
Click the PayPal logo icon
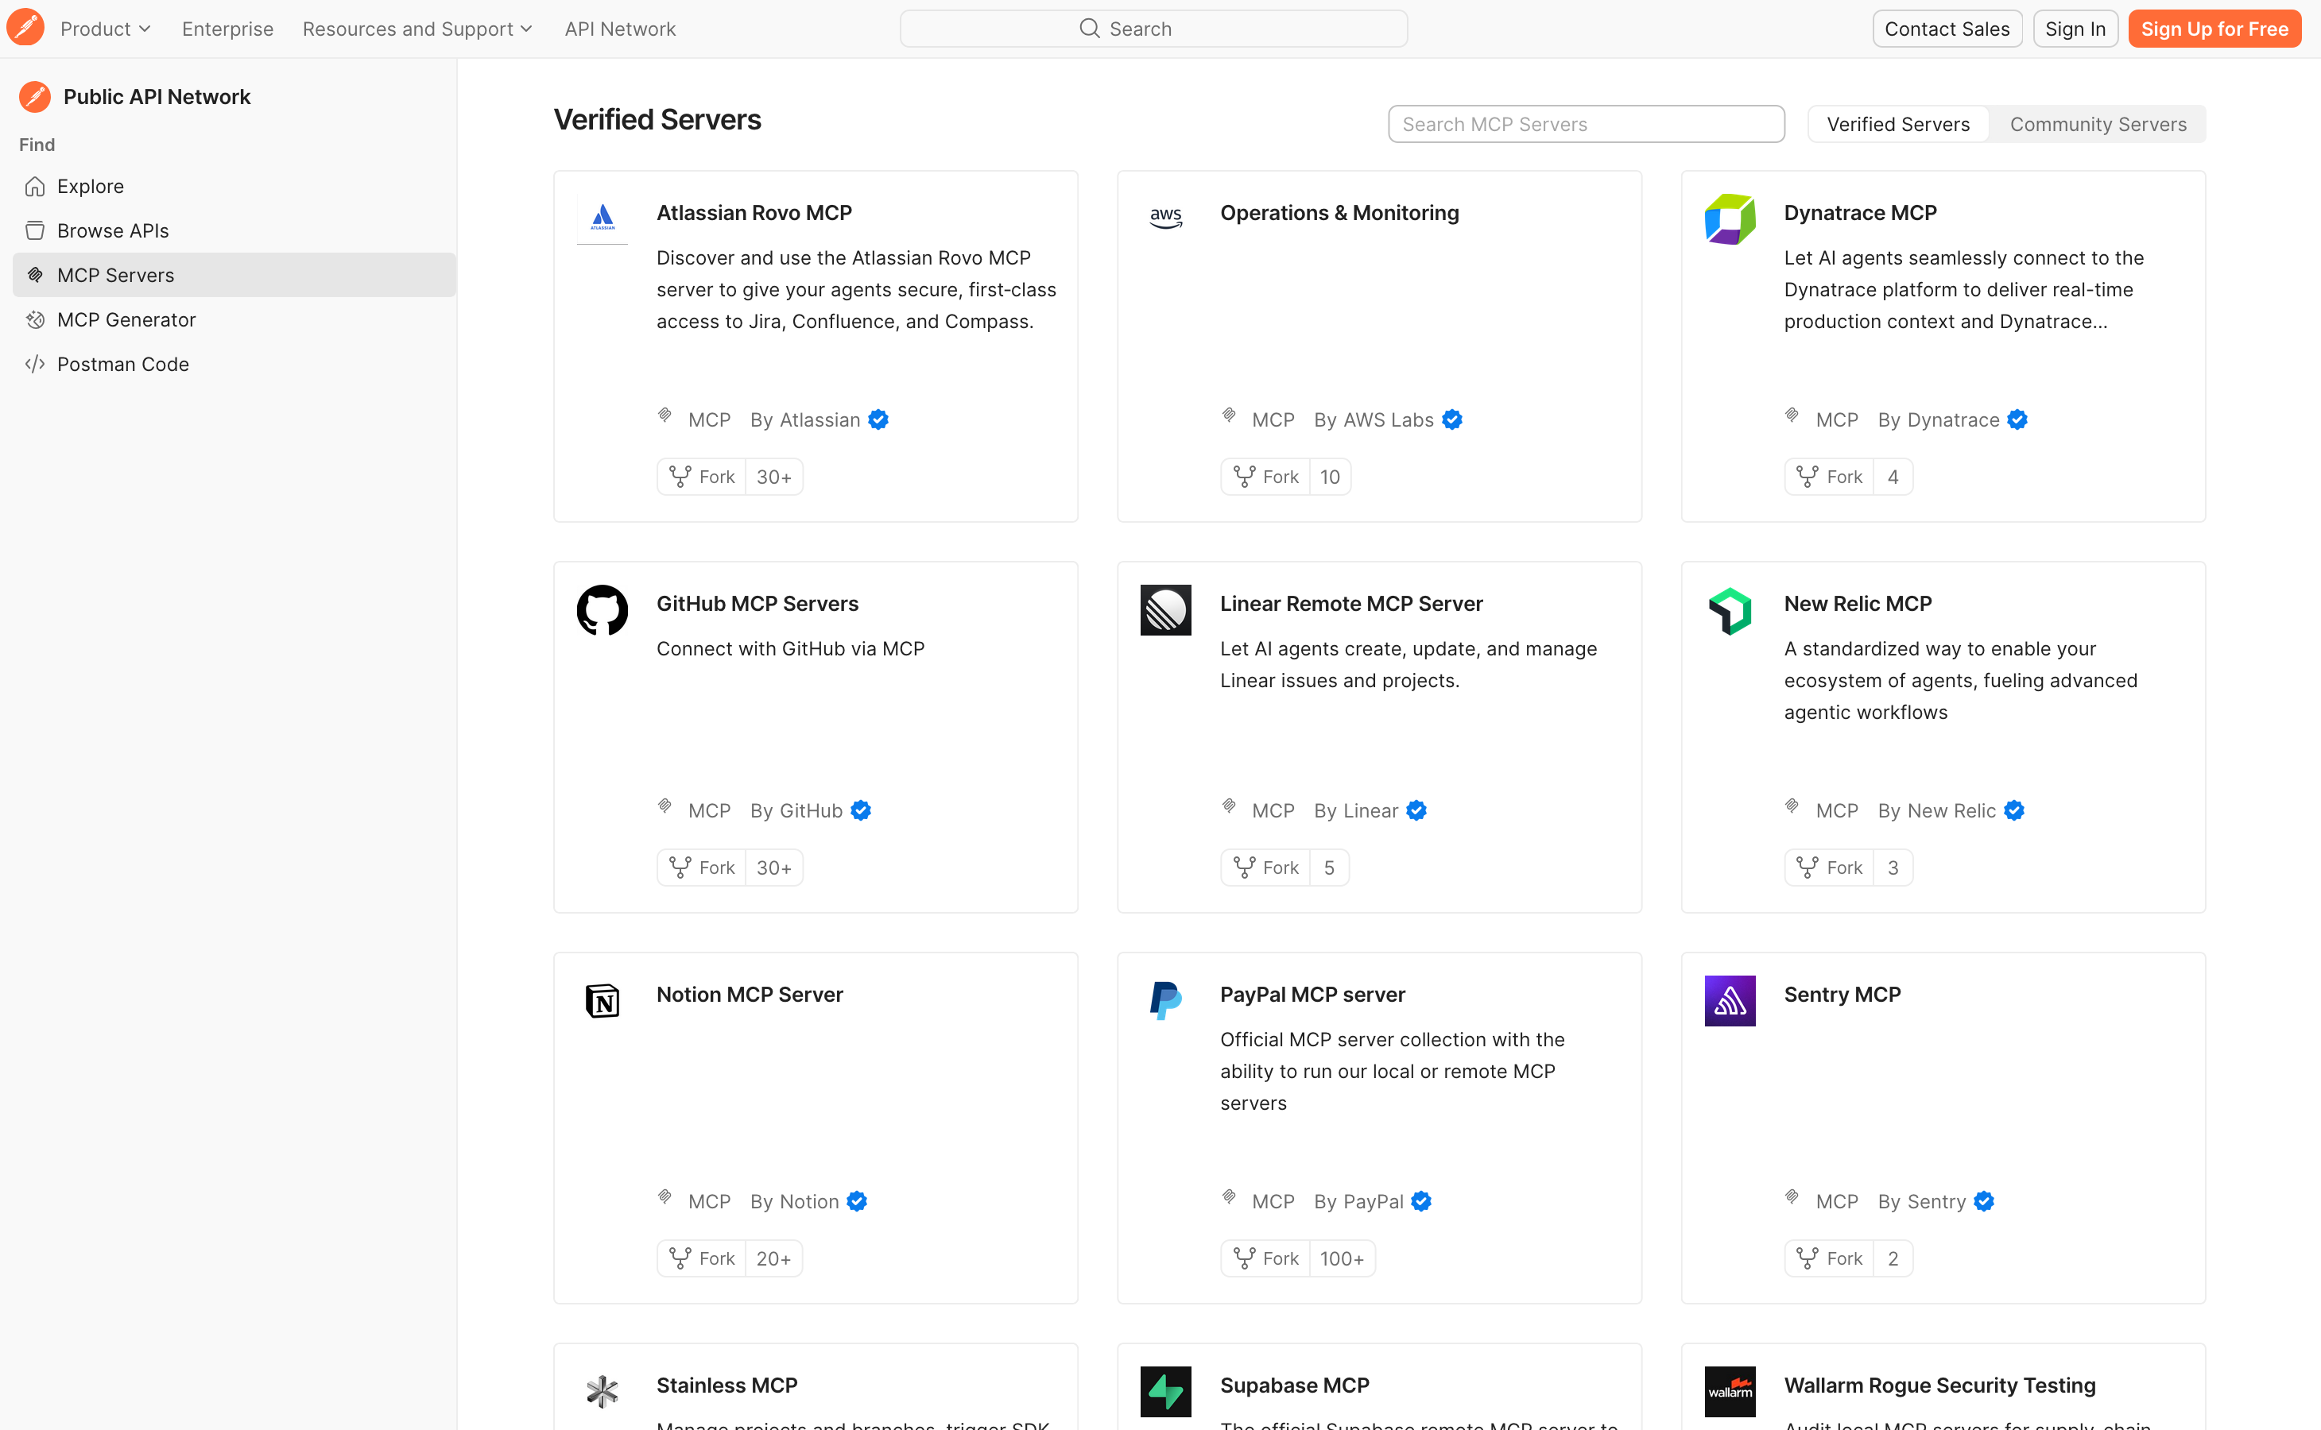tap(1166, 1001)
